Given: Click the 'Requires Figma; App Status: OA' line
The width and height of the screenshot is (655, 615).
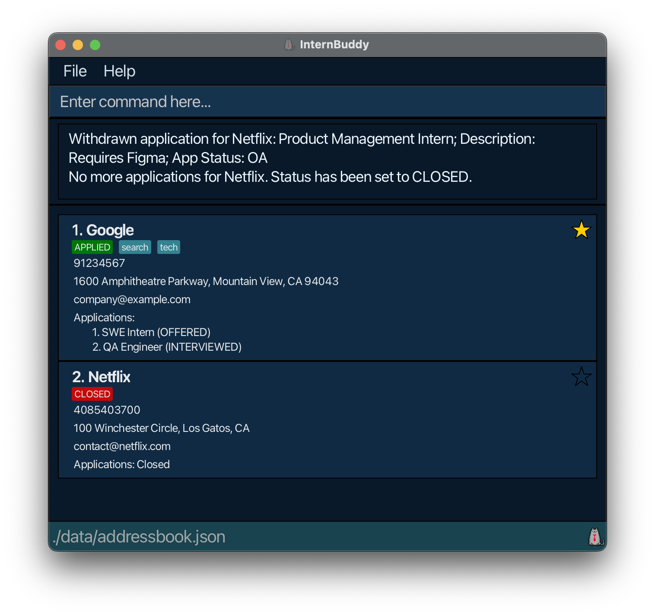Looking at the screenshot, I should [x=168, y=158].
